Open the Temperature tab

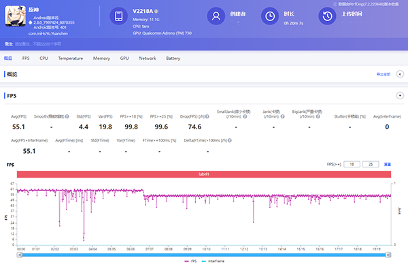(x=71, y=59)
